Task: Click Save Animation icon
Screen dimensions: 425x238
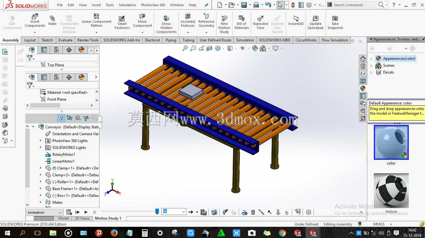Action: [x=203, y=212]
